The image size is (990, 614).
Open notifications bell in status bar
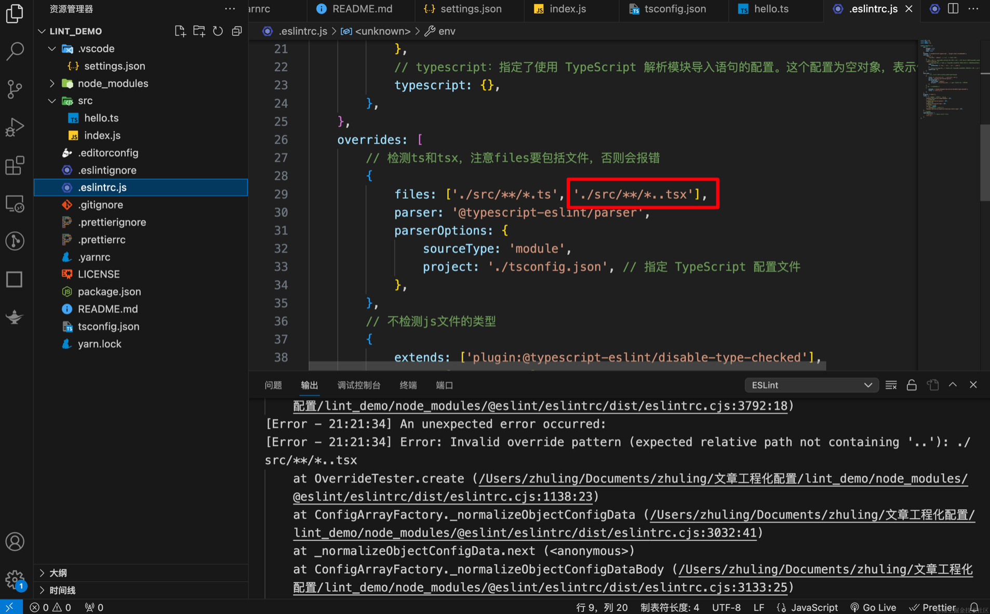974,607
